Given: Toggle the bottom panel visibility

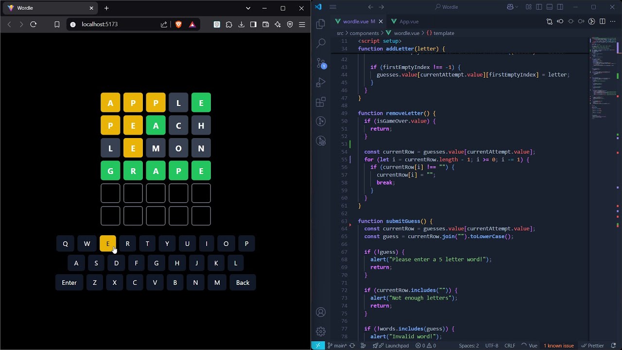Looking at the screenshot, I should pyautogui.click(x=550, y=7).
